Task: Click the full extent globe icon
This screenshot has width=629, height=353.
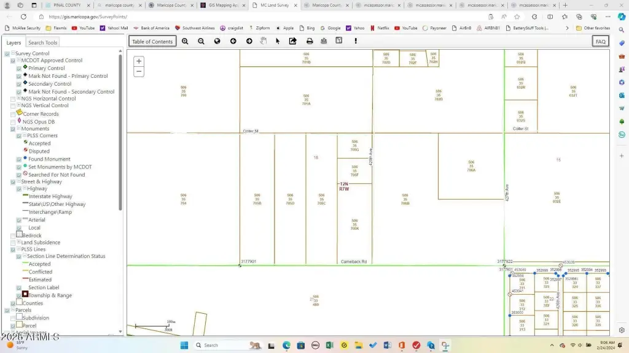Action: tap(217, 41)
